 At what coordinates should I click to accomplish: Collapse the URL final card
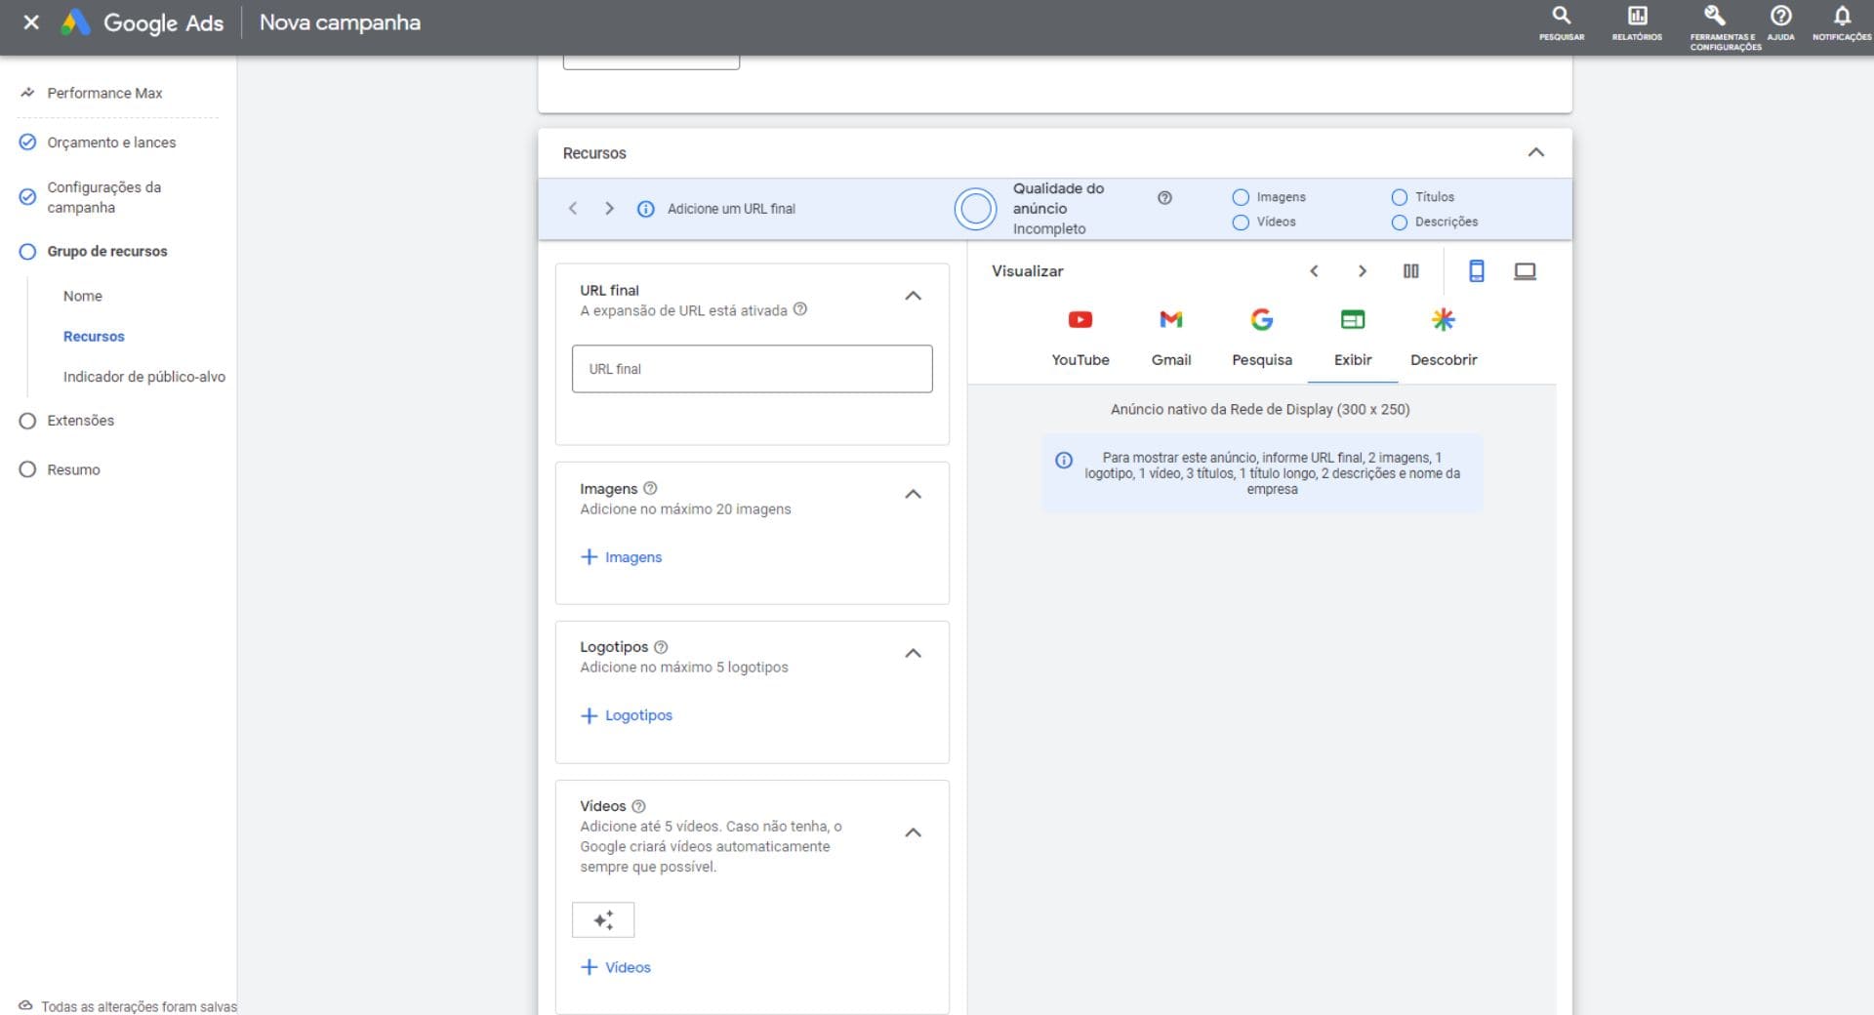tap(913, 297)
